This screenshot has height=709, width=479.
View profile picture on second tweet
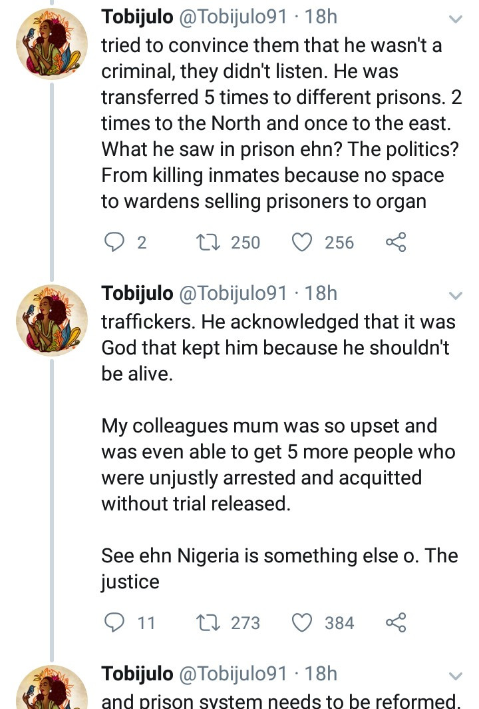pos(52,320)
